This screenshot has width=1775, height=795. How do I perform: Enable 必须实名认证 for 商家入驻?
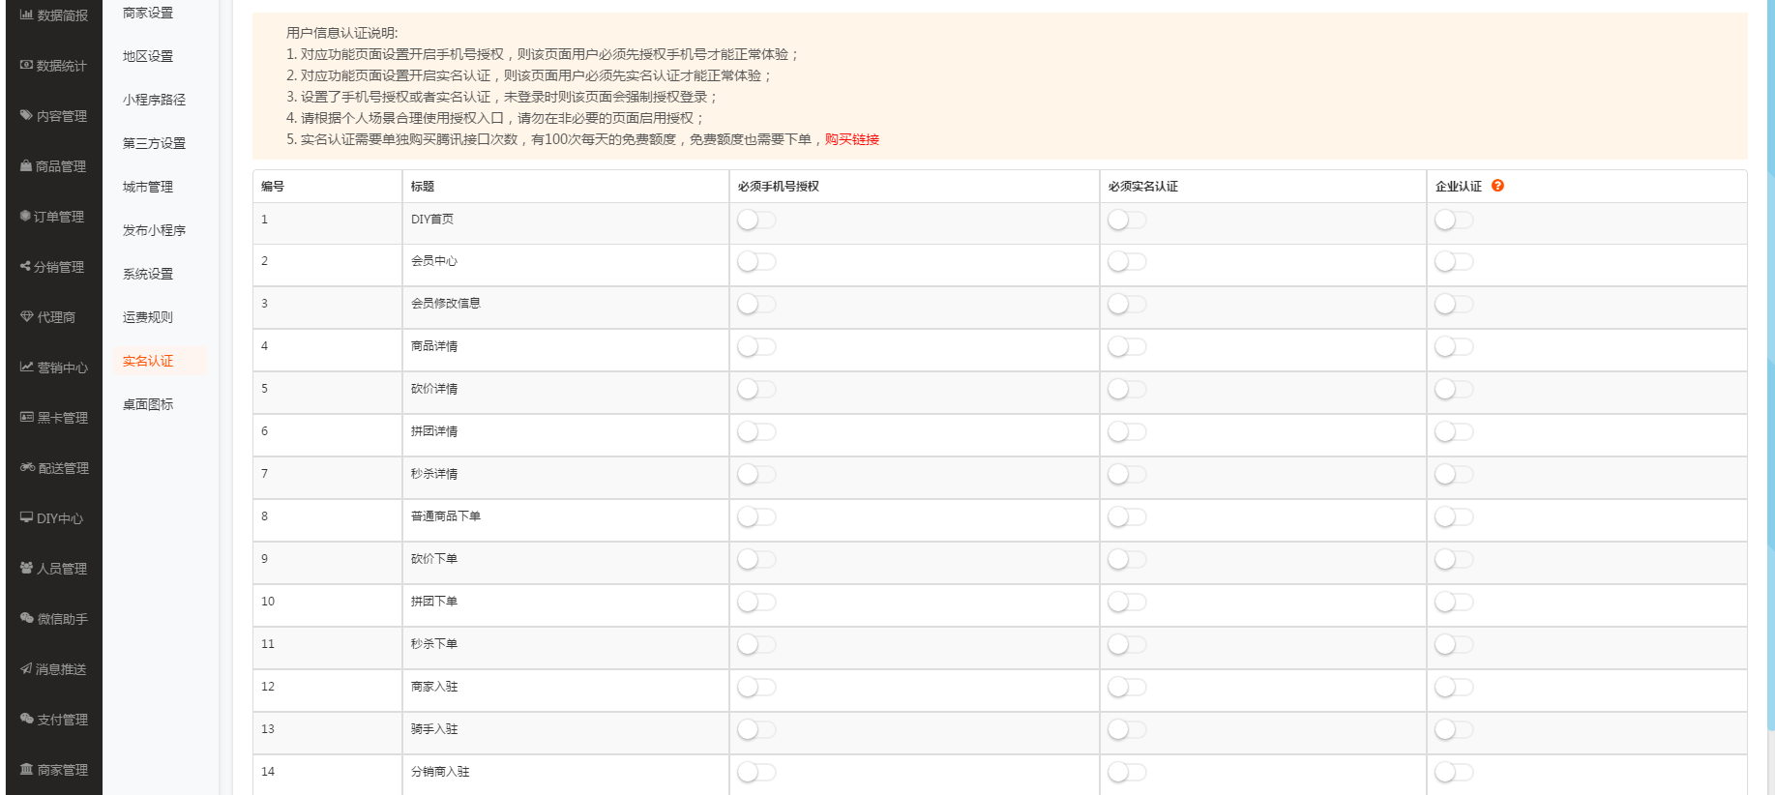1127,688
